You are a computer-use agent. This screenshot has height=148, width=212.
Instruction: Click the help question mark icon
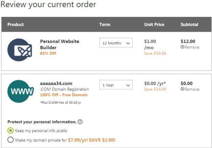[80, 122]
